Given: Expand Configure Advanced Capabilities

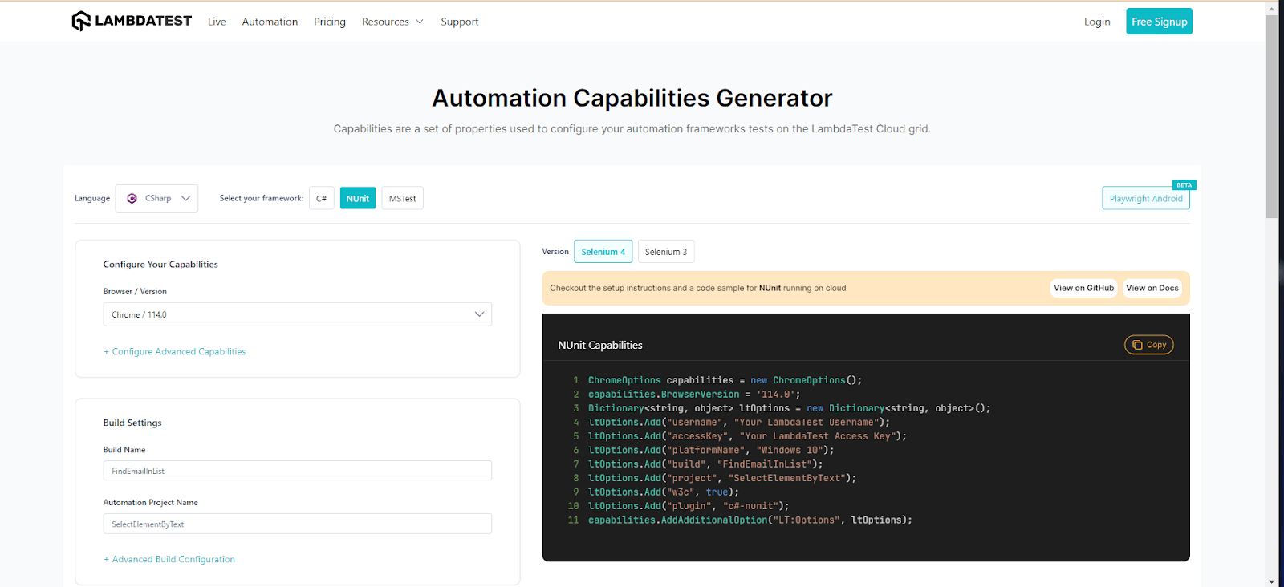Looking at the screenshot, I should [175, 351].
